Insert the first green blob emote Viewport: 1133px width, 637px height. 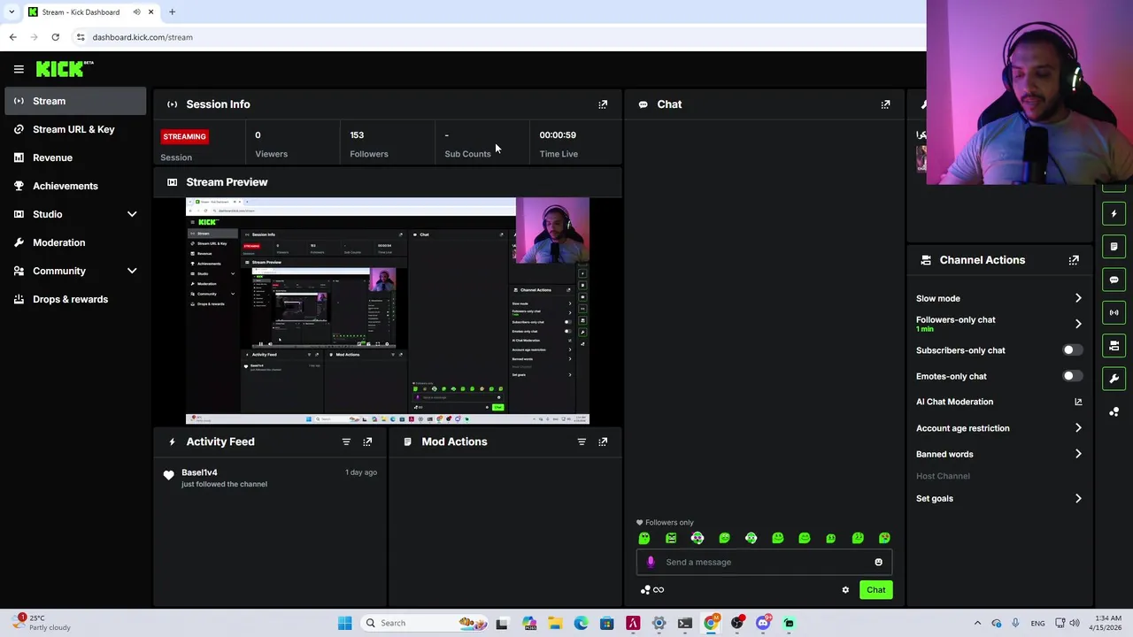coord(644,538)
